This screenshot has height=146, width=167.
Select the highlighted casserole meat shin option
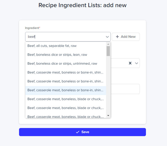pos(65,90)
